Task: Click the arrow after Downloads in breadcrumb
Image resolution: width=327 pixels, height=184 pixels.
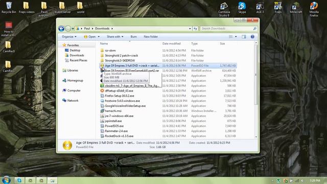Action: tap(112, 29)
